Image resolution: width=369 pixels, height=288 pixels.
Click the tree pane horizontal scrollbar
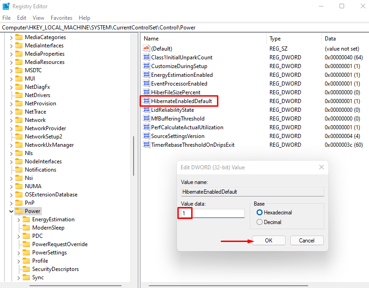tap(75, 286)
